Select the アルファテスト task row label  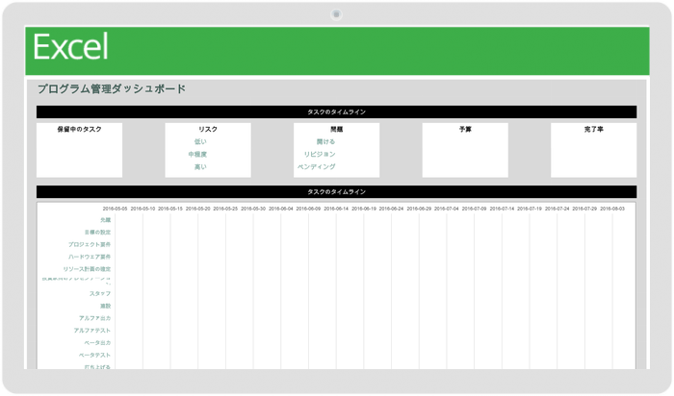(92, 331)
